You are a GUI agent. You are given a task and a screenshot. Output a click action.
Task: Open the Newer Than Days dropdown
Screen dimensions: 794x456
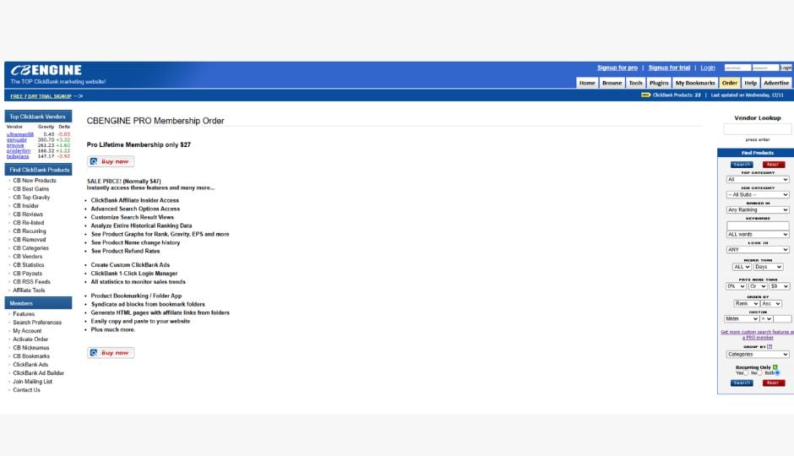click(768, 267)
